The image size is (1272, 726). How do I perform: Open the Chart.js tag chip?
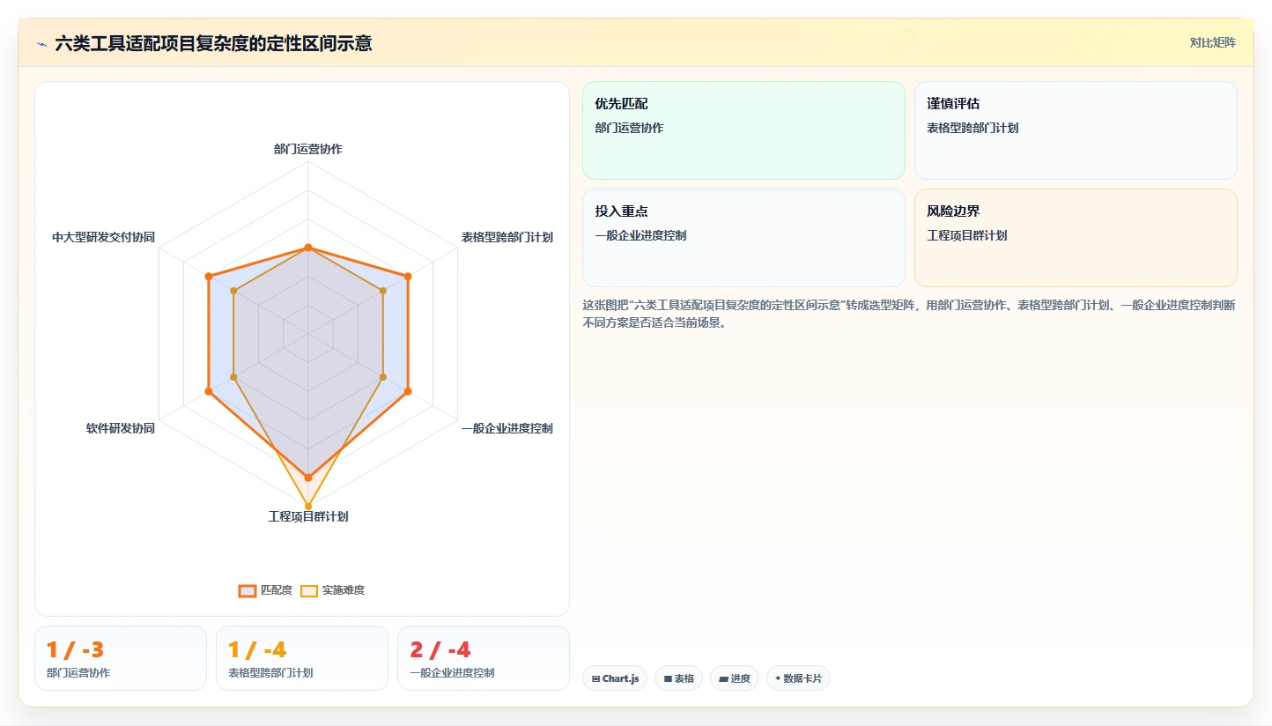pyautogui.click(x=615, y=678)
